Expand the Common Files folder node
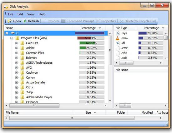172x133 pixels. [x=17, y=53]
